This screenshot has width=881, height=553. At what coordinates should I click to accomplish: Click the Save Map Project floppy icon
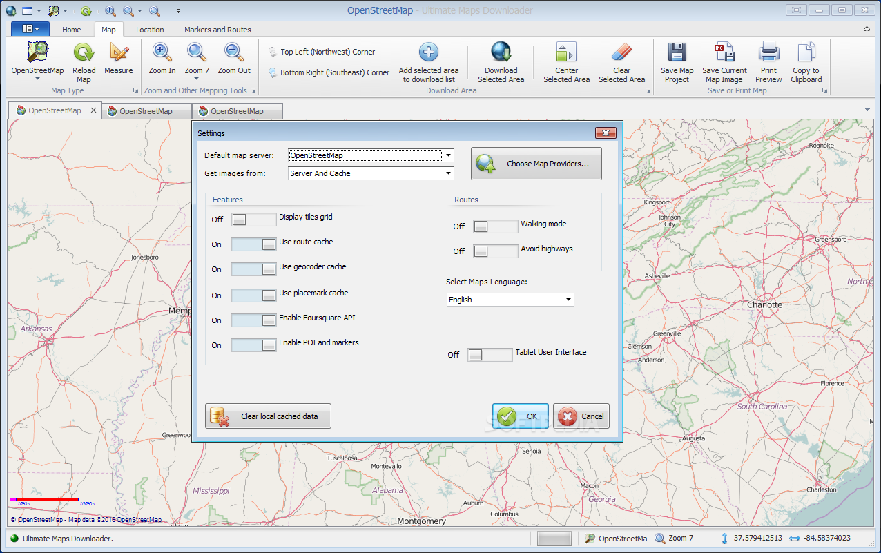click(677, 52)
